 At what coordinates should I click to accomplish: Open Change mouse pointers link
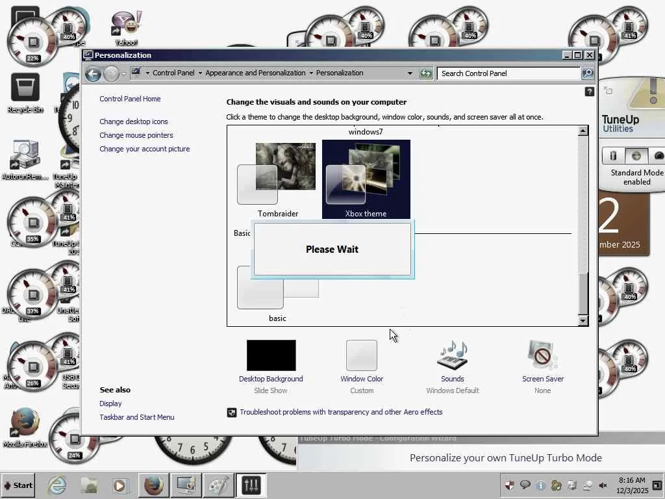point(136,135)
